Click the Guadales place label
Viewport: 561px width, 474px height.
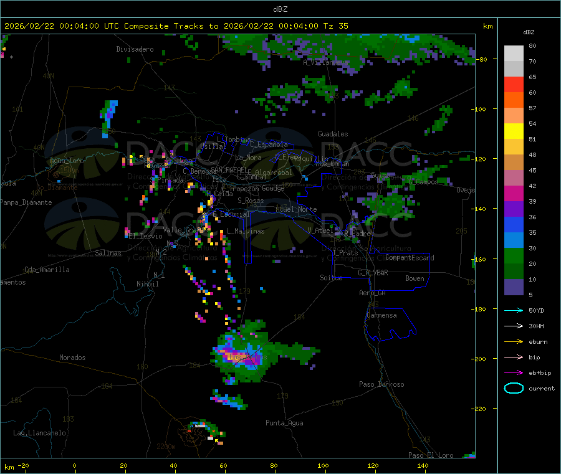point(333,134)
